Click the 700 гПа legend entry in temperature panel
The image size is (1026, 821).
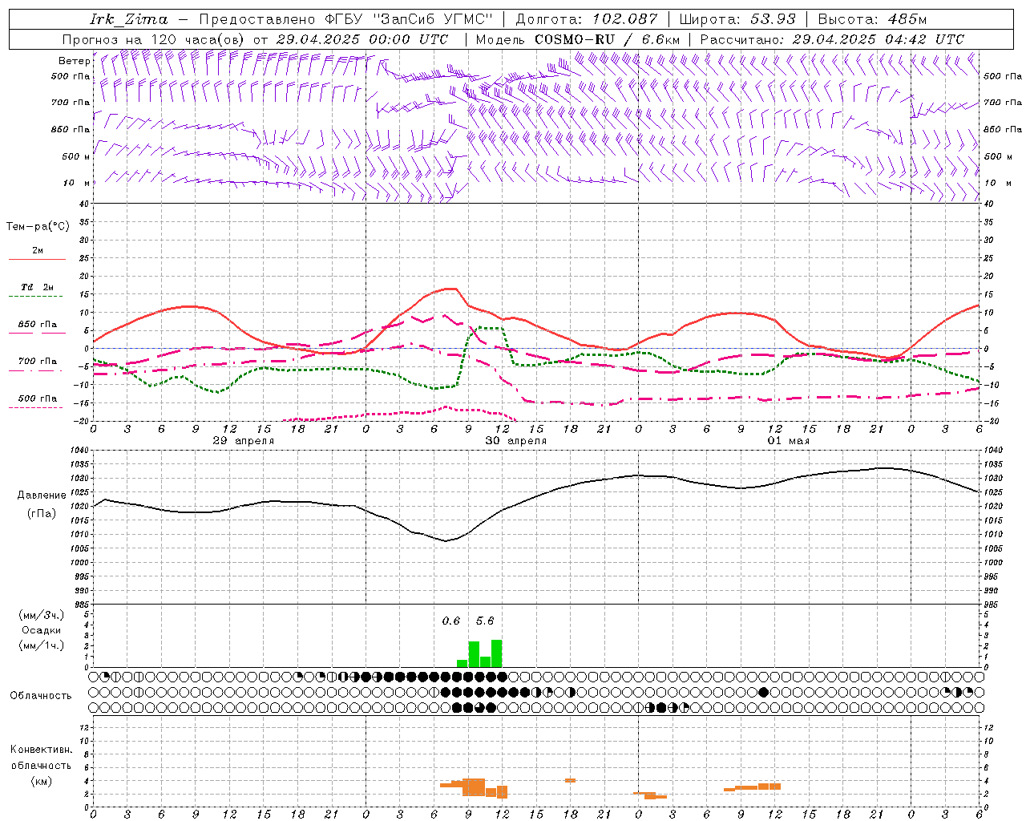point(38,362)
